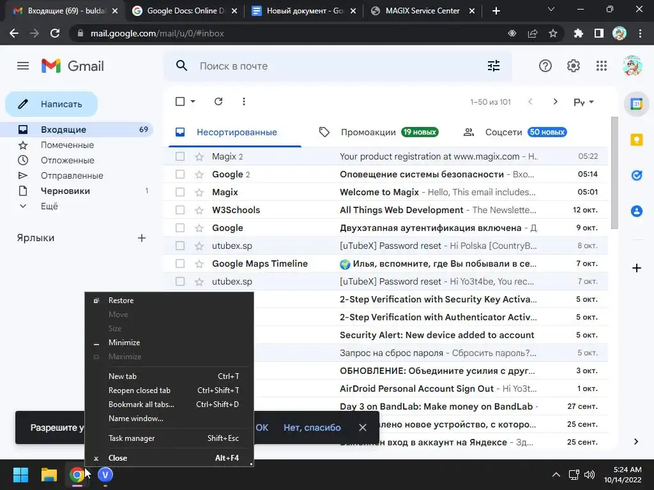Open search filter options icon
654x490 pixels.
[x=494, y=66]
